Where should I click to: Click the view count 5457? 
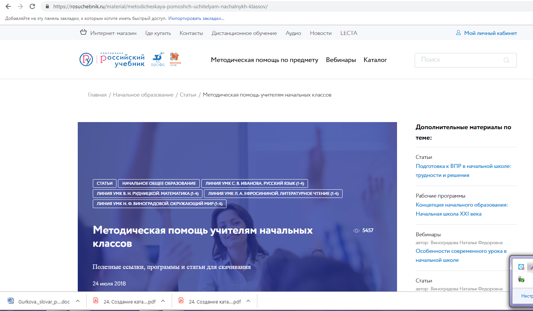[368, 230]
